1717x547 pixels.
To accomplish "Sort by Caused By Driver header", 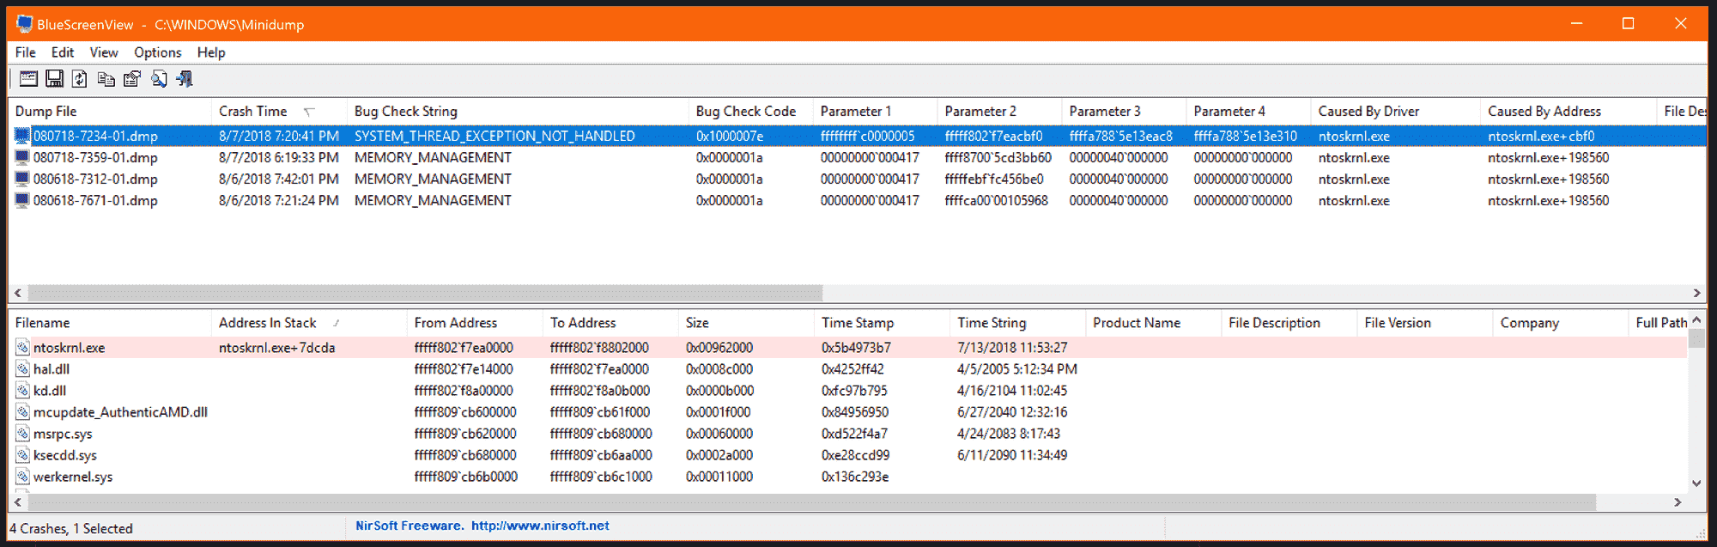I will [1396, 111].
